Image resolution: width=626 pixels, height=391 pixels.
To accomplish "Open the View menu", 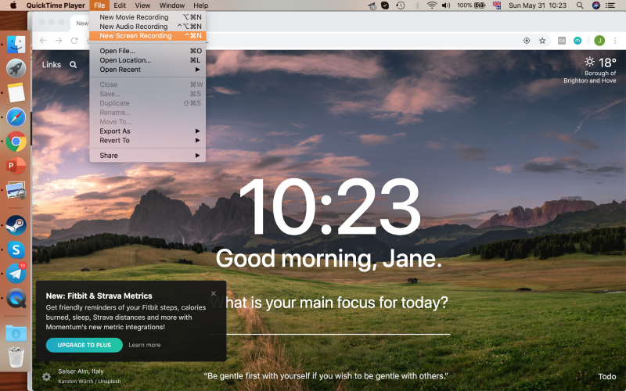I will (142, 5).
